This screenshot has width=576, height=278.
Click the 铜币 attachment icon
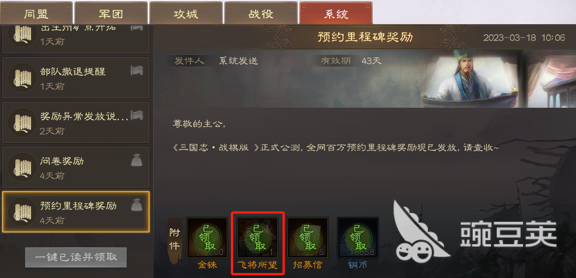click(358, 238)
